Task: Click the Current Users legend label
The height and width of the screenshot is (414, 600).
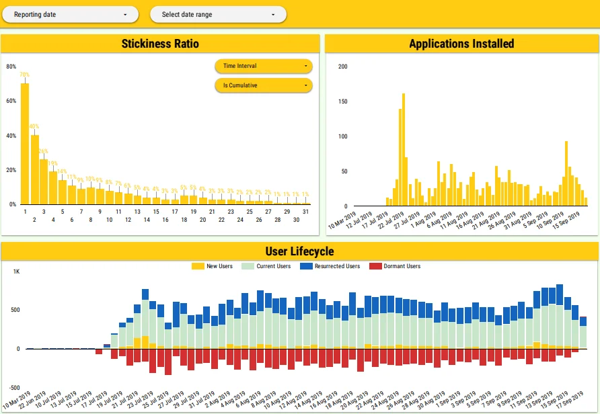Action: (274, 266)
